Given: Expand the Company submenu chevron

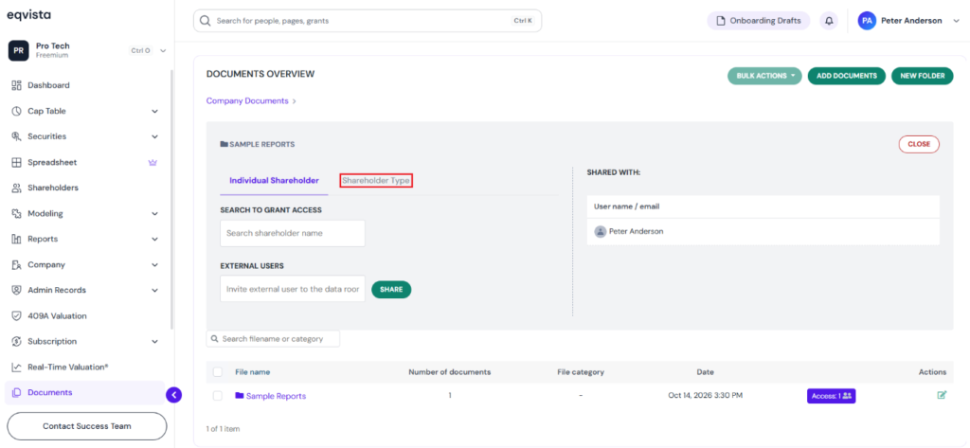Looking at the screenshot, I should (154, 265).
